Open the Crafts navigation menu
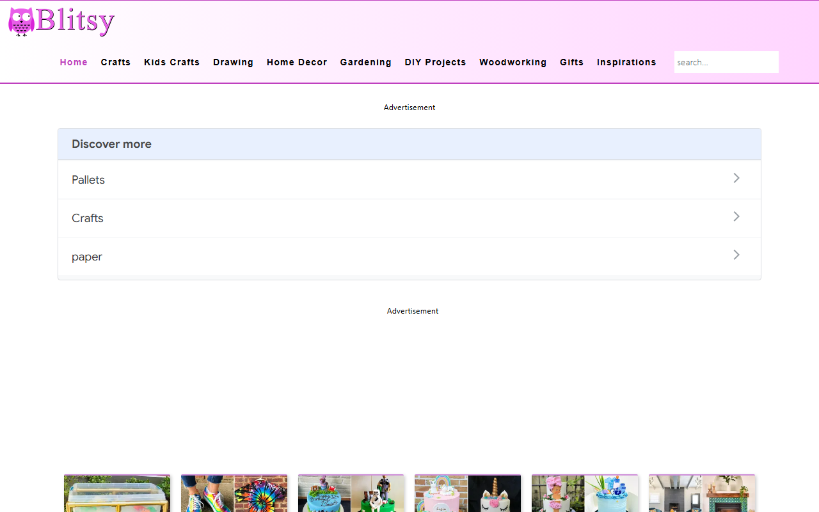The width and height of the screenshot is (819, 512). coord(116,62)
